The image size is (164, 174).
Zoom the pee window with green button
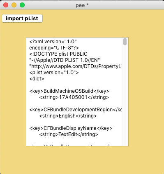point(22,5)
